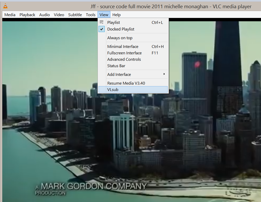Choose Playlist from the View menu
The image size is (261, 202).
point(133,23)
